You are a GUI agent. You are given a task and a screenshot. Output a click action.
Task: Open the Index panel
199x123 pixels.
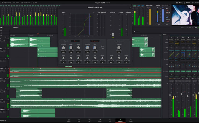[16, 3]
